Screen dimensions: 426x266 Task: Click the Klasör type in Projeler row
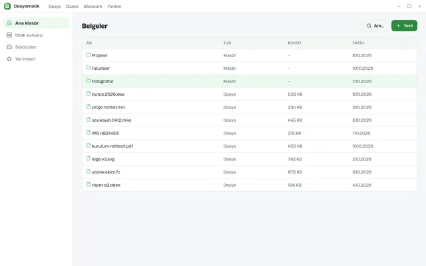[230, 55]
